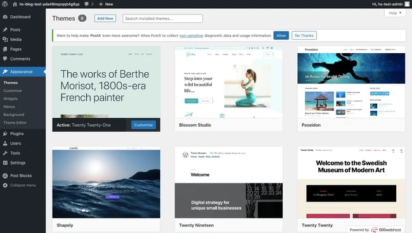Click the user avatar in the admin bar
The height and width of the screenshot is (233, 412).
click(407, 4)
